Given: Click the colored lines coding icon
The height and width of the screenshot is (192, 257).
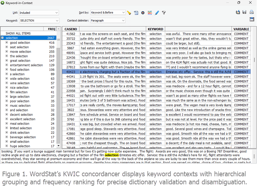Looking at the screenshot, I should 150,12.
